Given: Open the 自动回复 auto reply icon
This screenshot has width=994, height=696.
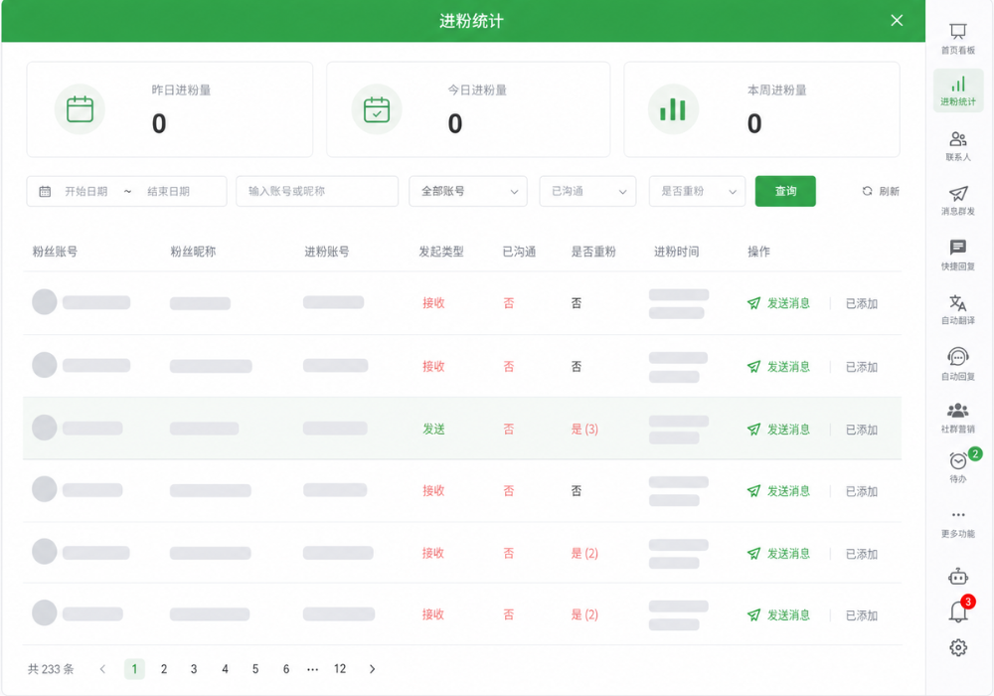Looking at the screenshot, I should point(958,357).
